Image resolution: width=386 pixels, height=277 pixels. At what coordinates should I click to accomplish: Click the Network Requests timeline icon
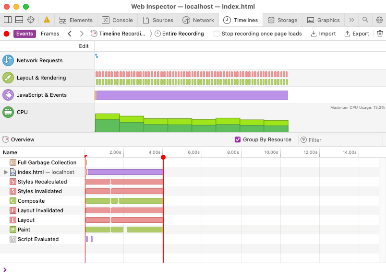(9, 61)
